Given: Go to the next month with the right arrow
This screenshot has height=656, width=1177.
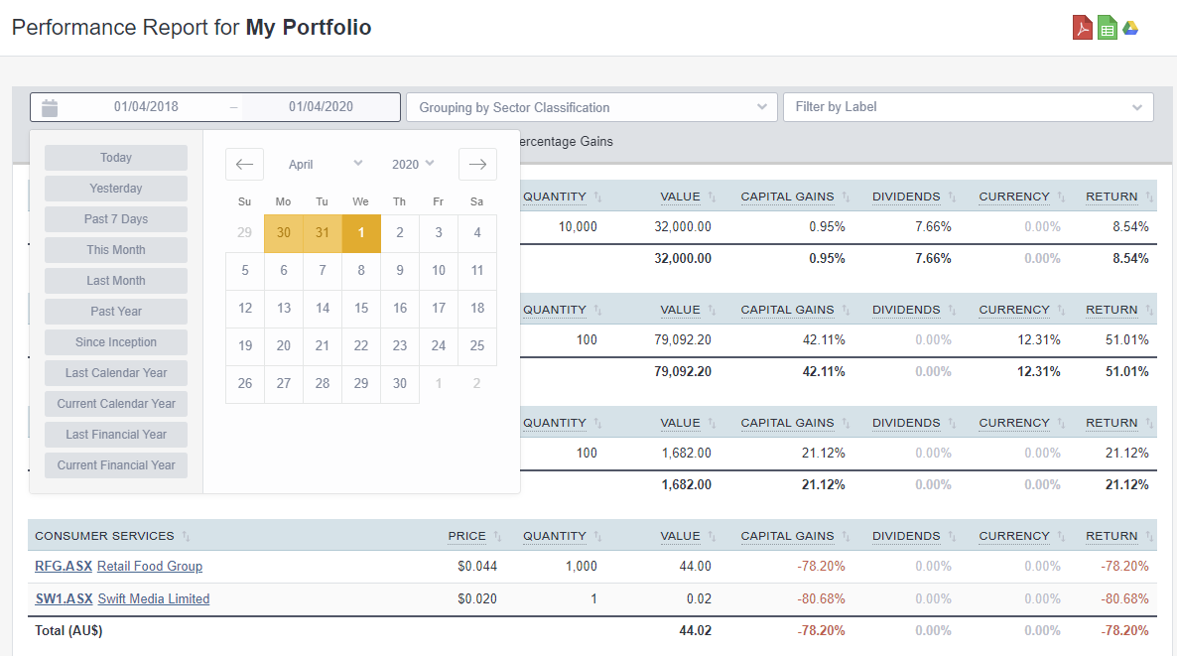Looking at the screenshot, I should (477, 164).
